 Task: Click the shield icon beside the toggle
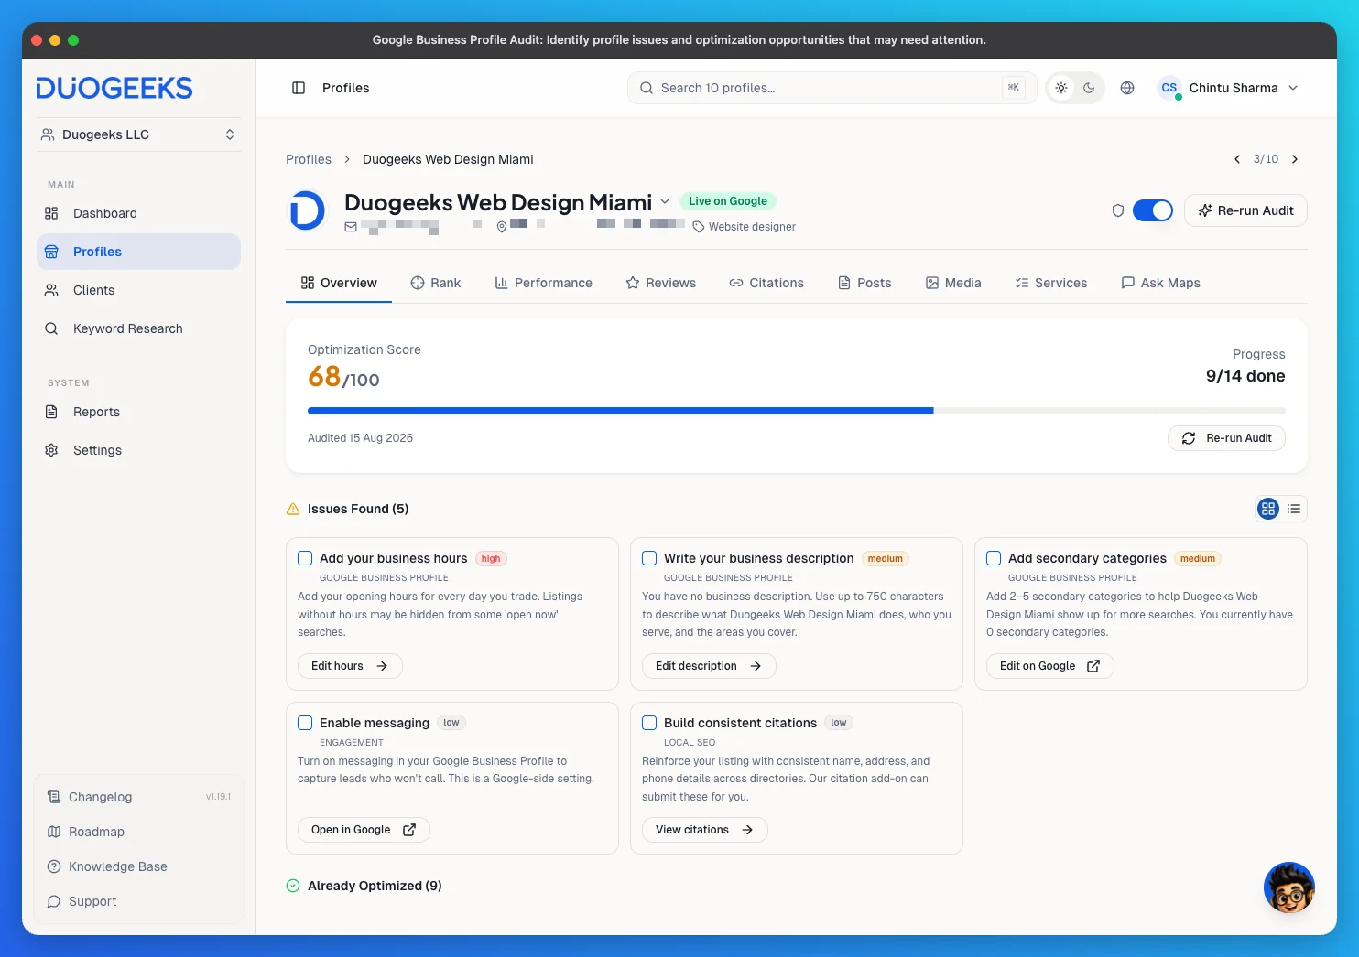click(1118, 210)
